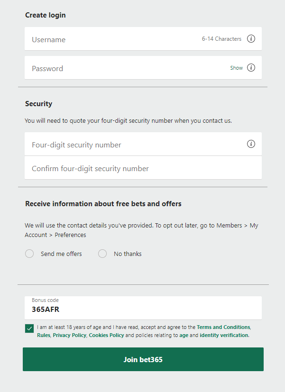Click Show to reveal the password
Image resolution: width=285 pixels, height=392 pixels.
pyautogui.click(x=236, y=68)
